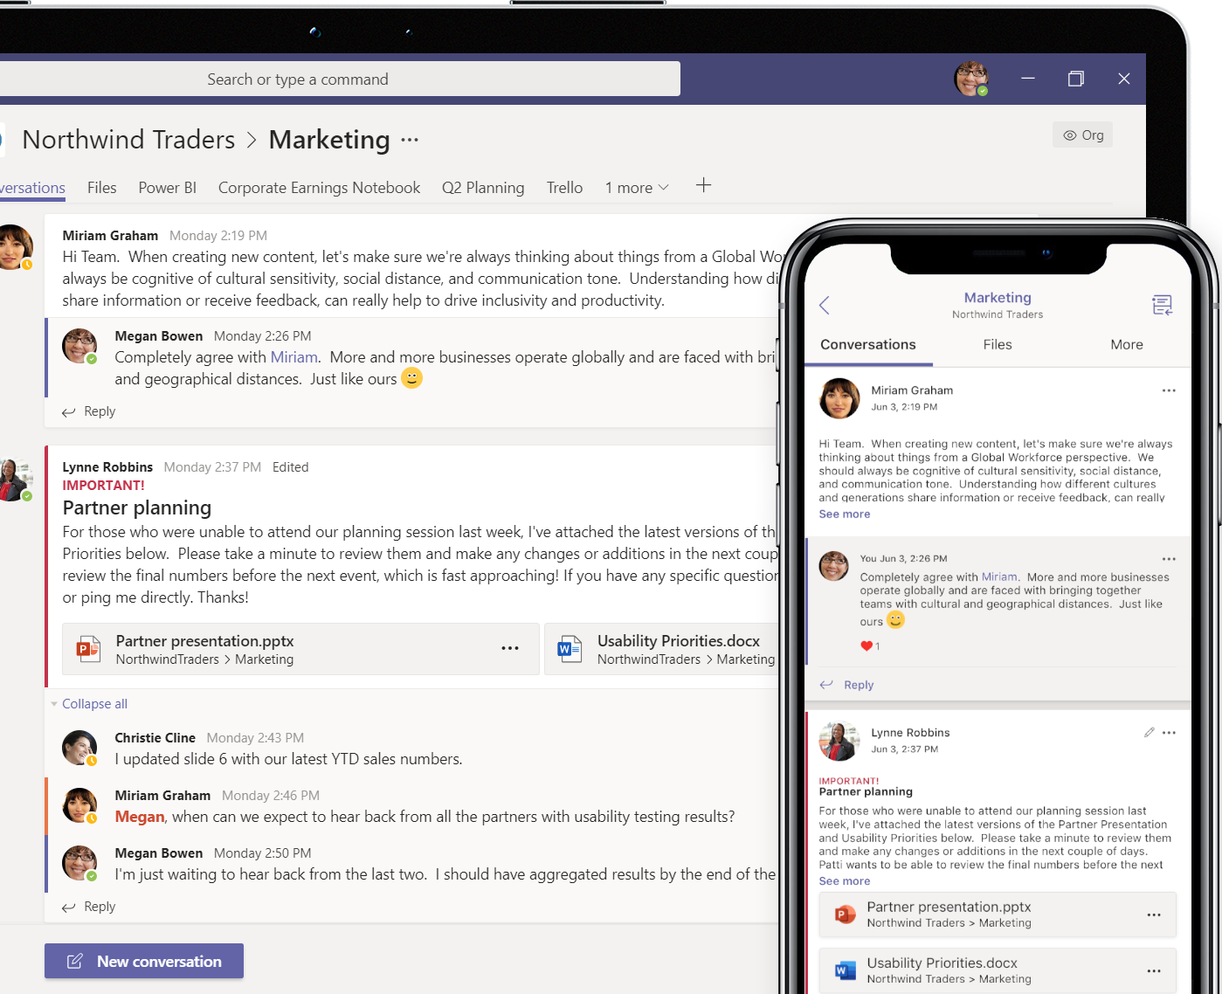Tap Reply under Miriam's thread on phone
1222x994 pixels.
click(x=847, y=685)
